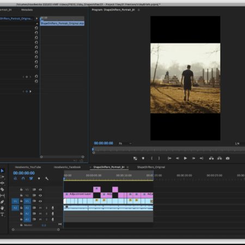Hide track V3 with its eye icon
This screenshot has width=245, height=245.
tap(40, 189)
